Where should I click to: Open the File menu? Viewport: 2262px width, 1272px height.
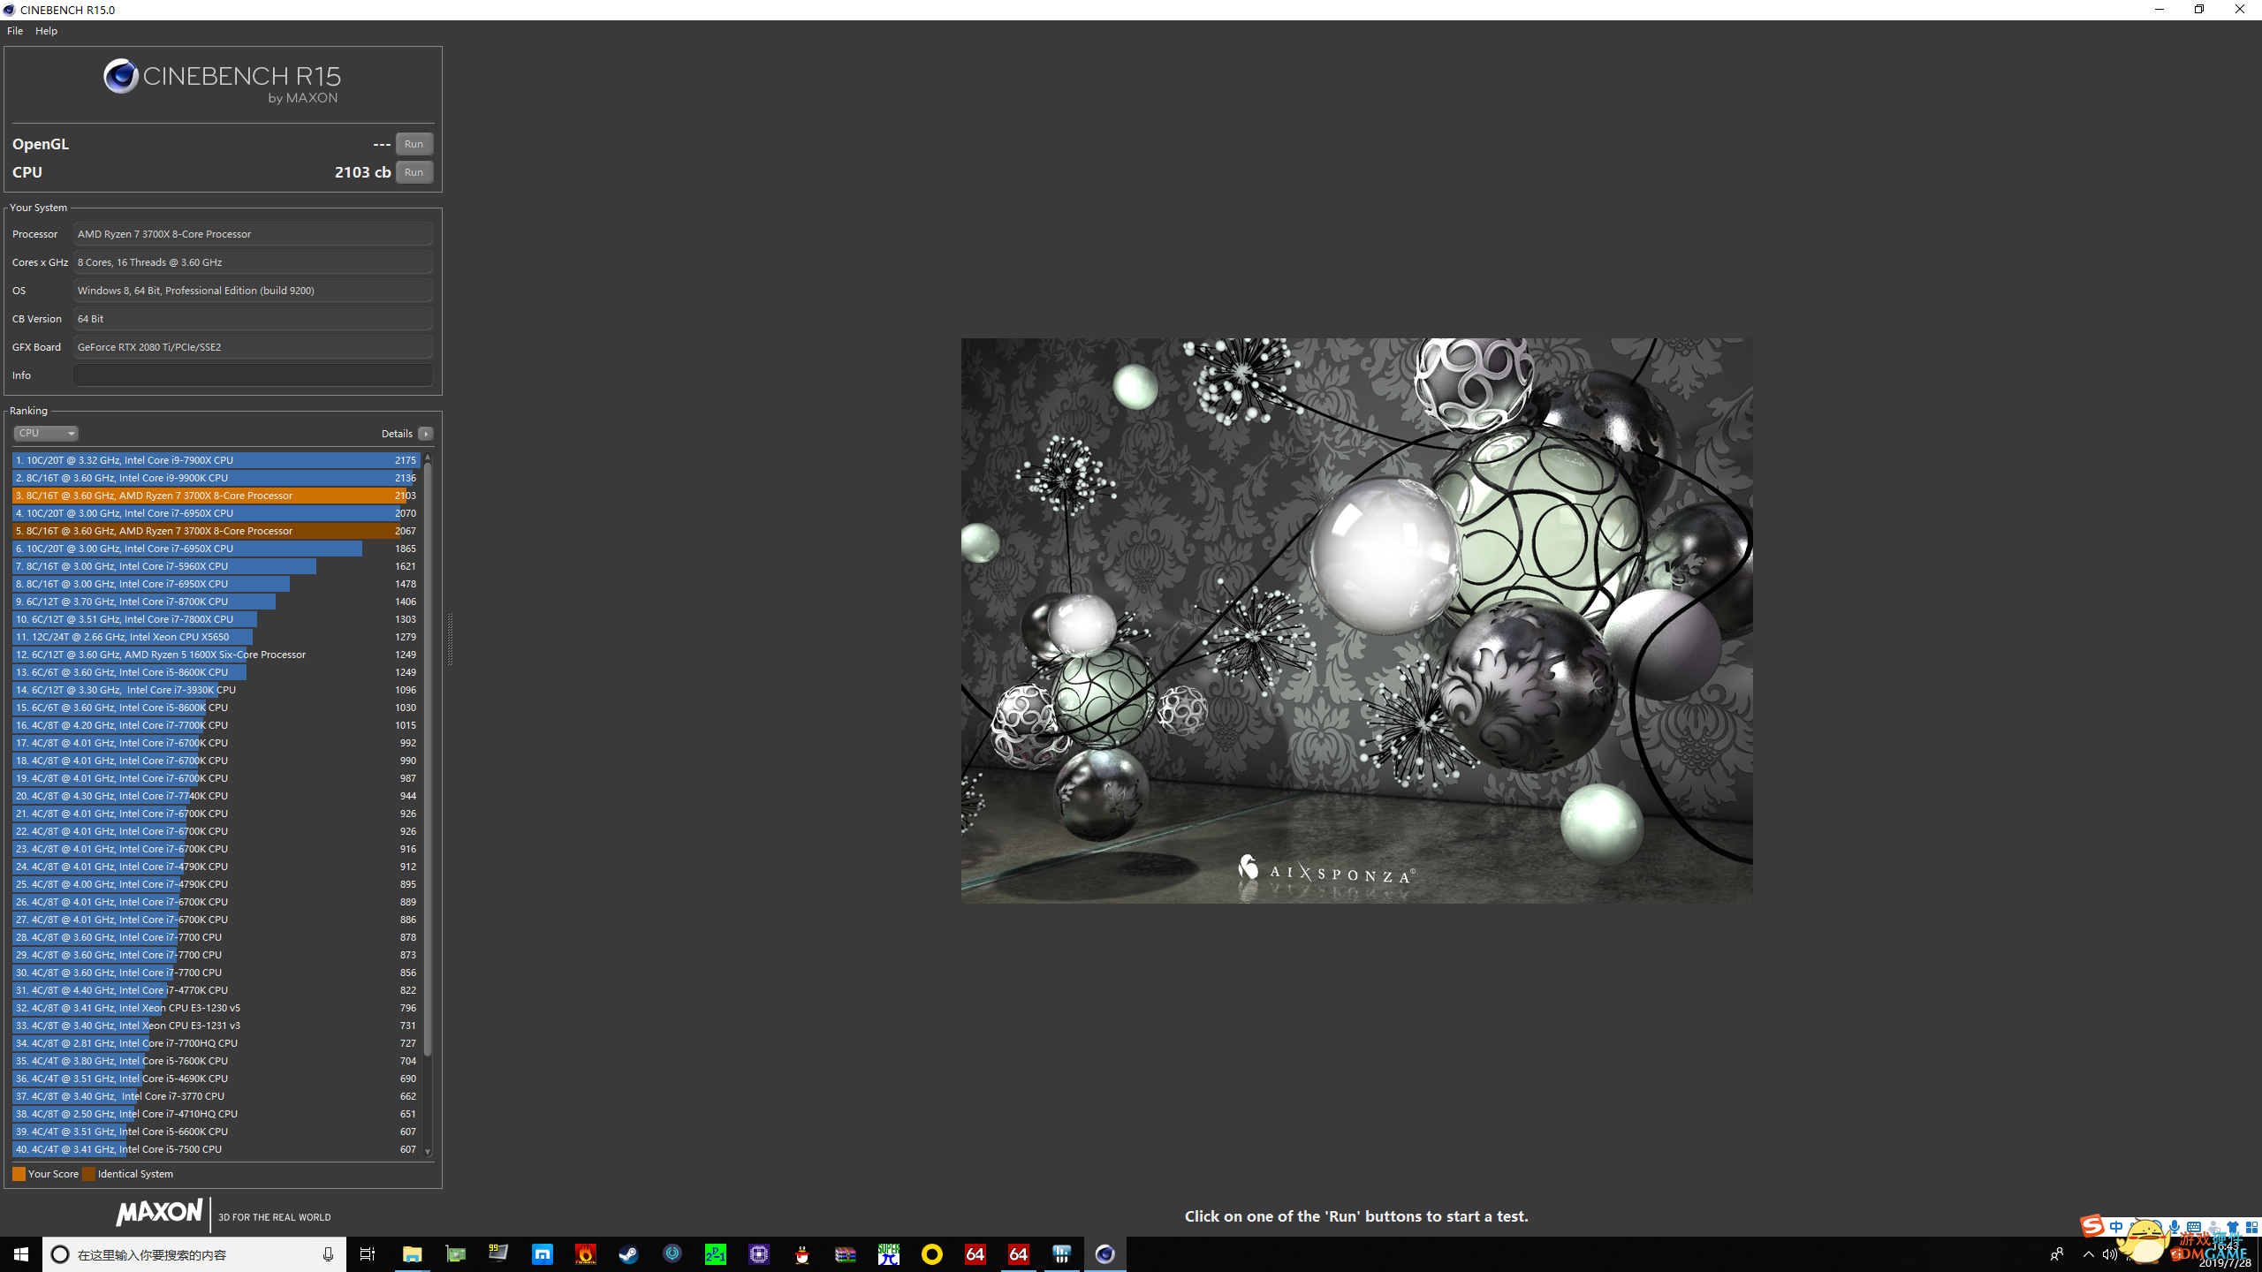pyautogui.click(x=15, y=31)
